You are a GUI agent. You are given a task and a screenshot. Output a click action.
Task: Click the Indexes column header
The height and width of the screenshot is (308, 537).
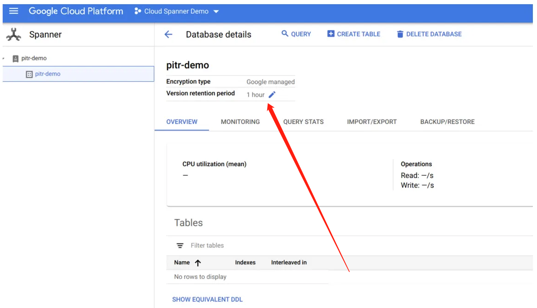click(x=245, y=262)
